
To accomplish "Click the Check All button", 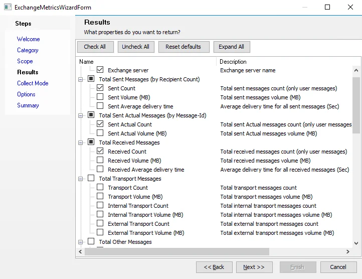I will [x=95, y=47].
